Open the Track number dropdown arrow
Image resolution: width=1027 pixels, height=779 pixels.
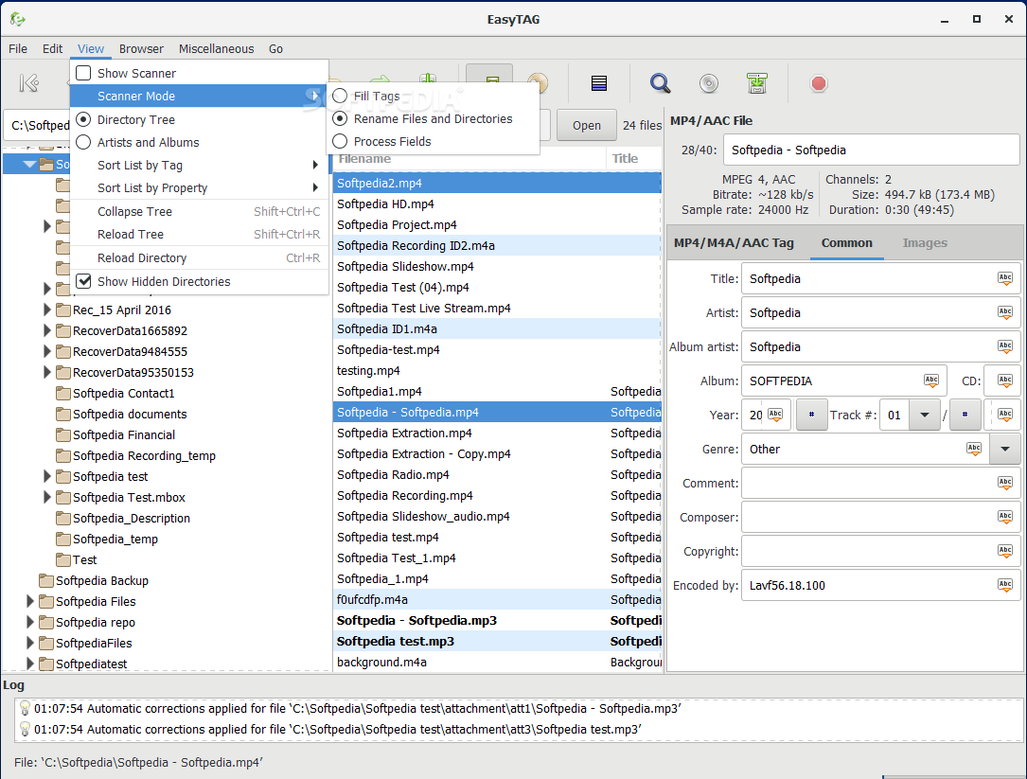(925, 415)
